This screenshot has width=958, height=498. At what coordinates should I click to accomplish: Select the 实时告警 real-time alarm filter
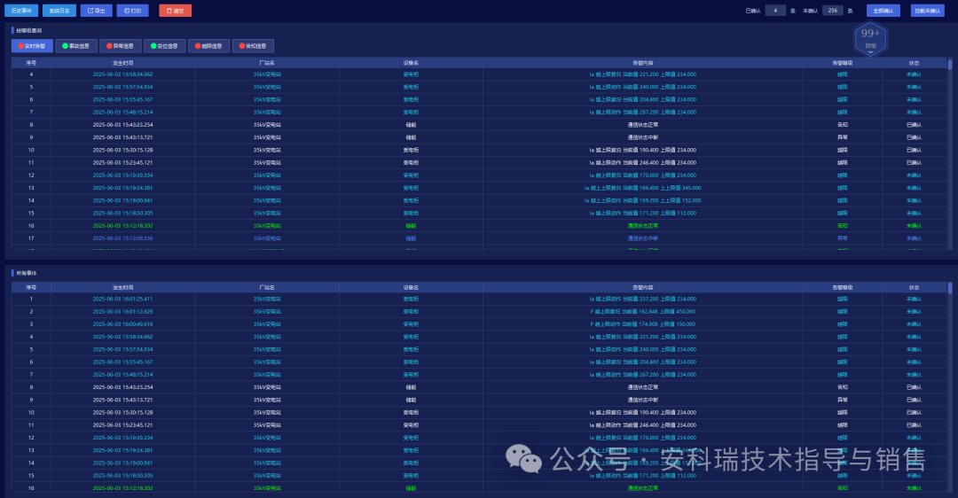(32, 45)
